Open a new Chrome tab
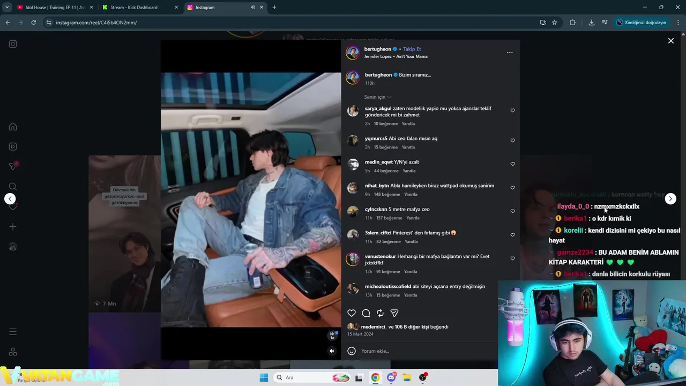Screen dimensions: 686x386 [274, 8]
